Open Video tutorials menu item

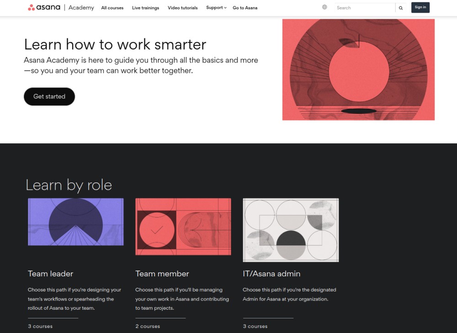[182, 8]
